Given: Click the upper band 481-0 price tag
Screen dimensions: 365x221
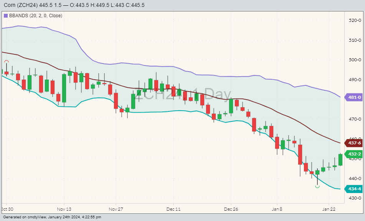Looking at the screenshot, I should (353, 97).
